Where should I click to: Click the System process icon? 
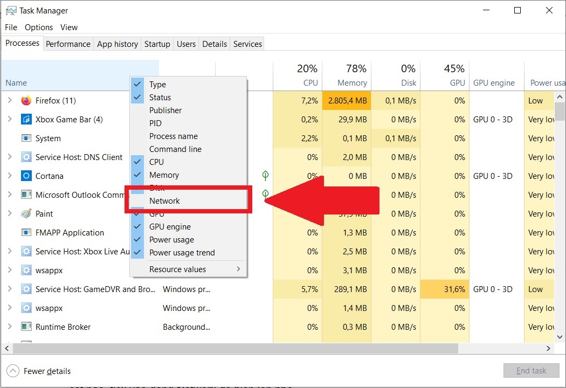26,138
